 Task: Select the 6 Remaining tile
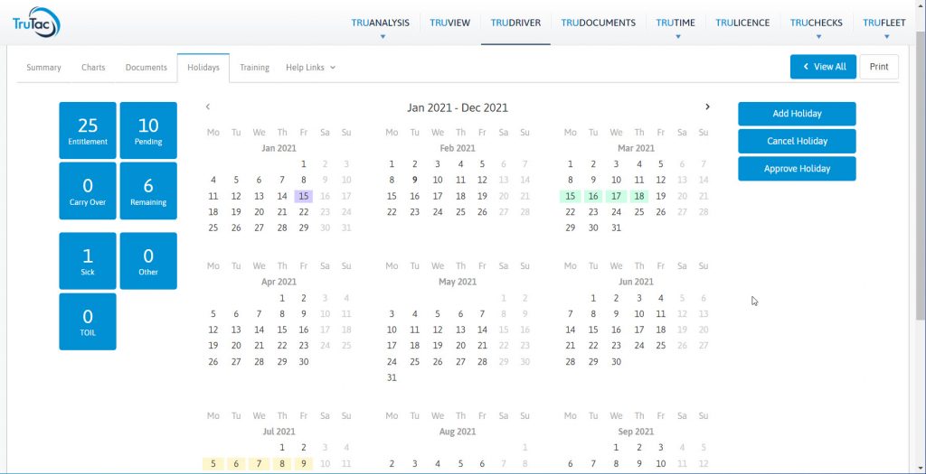tap(148, 191)
